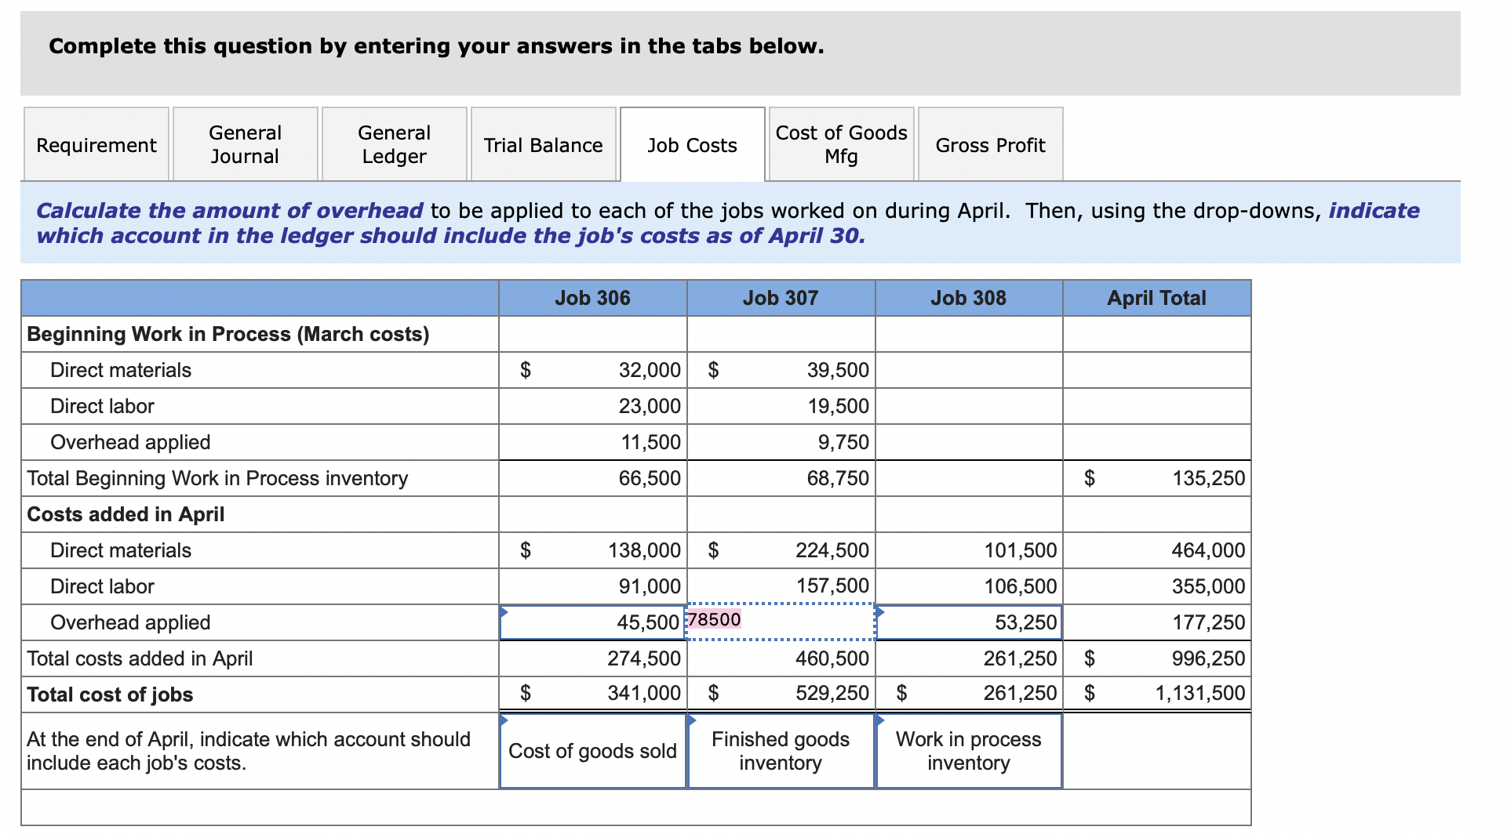Image resolution: width=1507 pixels, height=834 pixels.
Task: Switch to the Requirement tab
Action: click(x=96, y=144)
